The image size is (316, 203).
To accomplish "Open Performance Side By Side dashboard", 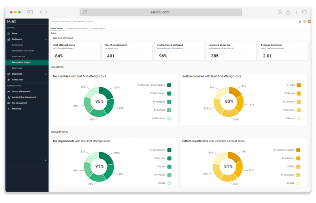I will pos(23,51).
